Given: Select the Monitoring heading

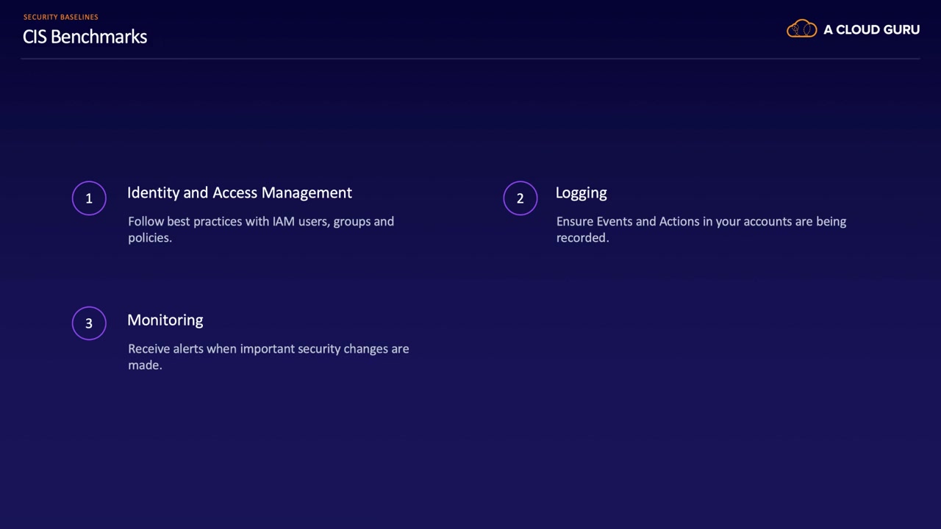Looking at the screenshot, I should tap(165, 320).
